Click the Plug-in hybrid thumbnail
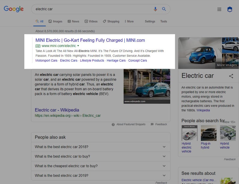The height and width of the screenshot is (184, 239). pos(208,133)
